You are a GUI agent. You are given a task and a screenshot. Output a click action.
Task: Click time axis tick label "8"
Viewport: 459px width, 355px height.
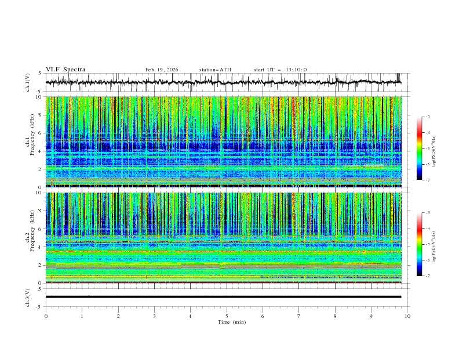(335, 316)
